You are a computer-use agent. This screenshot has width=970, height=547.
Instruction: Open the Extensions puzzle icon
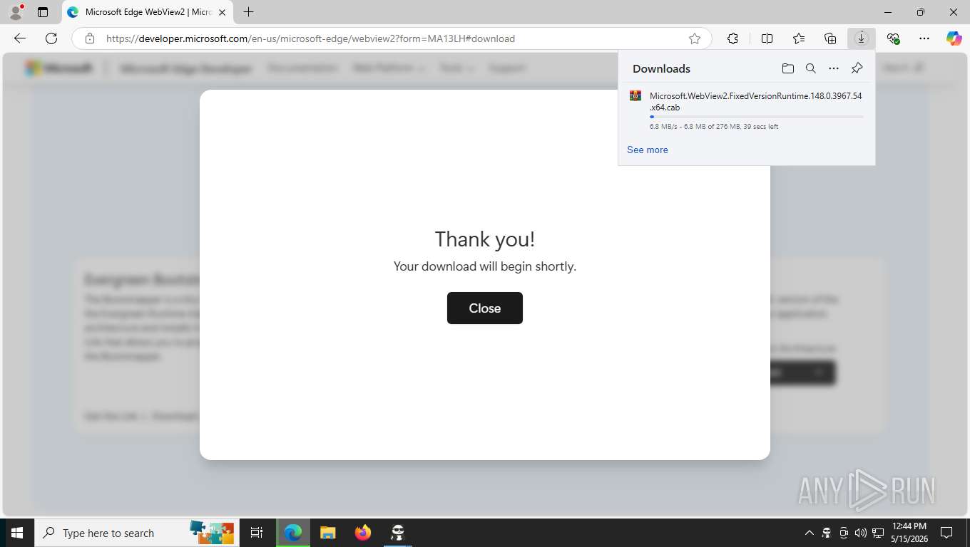point(732,38)
